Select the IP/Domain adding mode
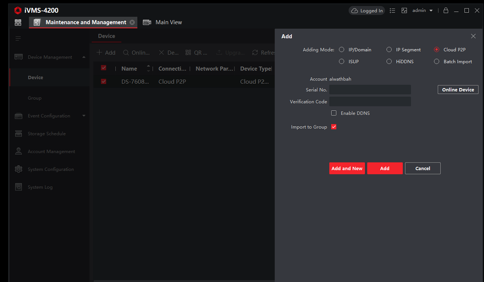The height and width of the screenshot is (282, 484). click(x=342, y=50)
